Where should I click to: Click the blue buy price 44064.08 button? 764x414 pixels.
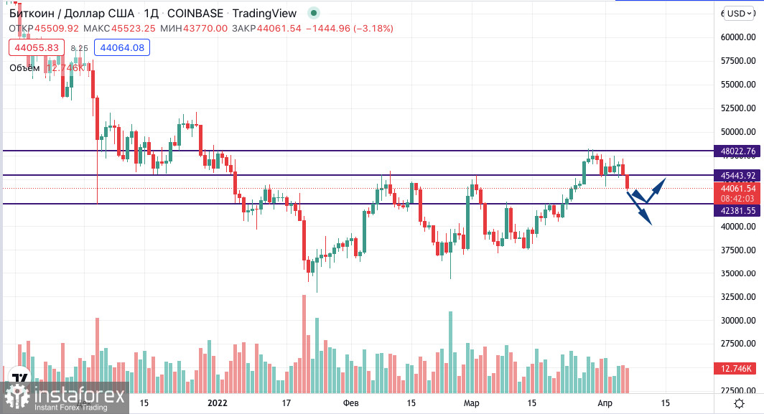point(122,48)
